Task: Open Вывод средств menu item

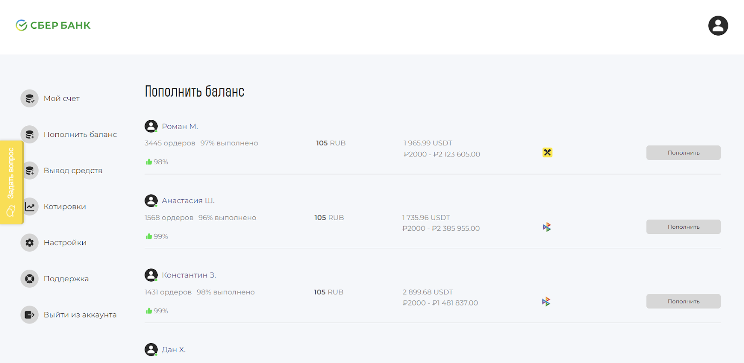Action: (x=73, y=171)
